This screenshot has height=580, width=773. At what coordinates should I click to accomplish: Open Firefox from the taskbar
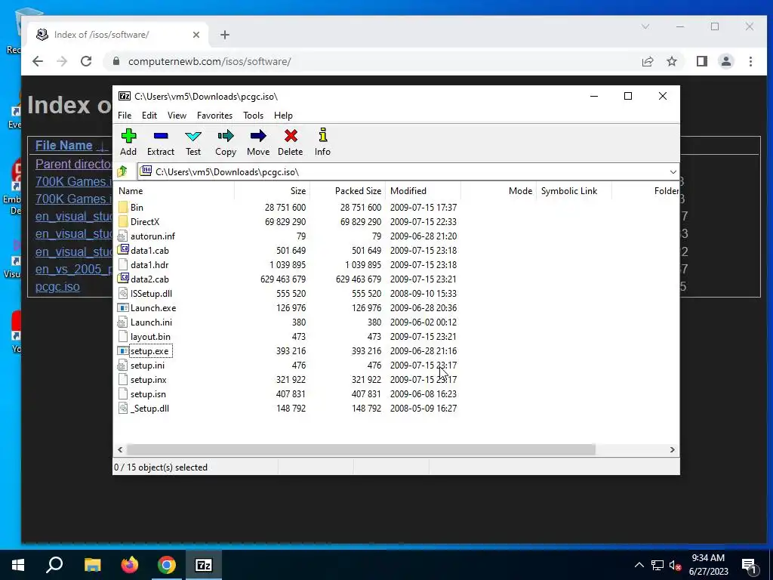130,565
